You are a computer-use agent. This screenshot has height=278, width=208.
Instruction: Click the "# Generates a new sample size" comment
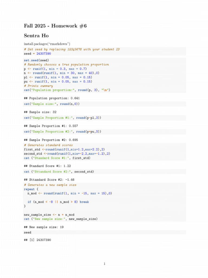50,185
